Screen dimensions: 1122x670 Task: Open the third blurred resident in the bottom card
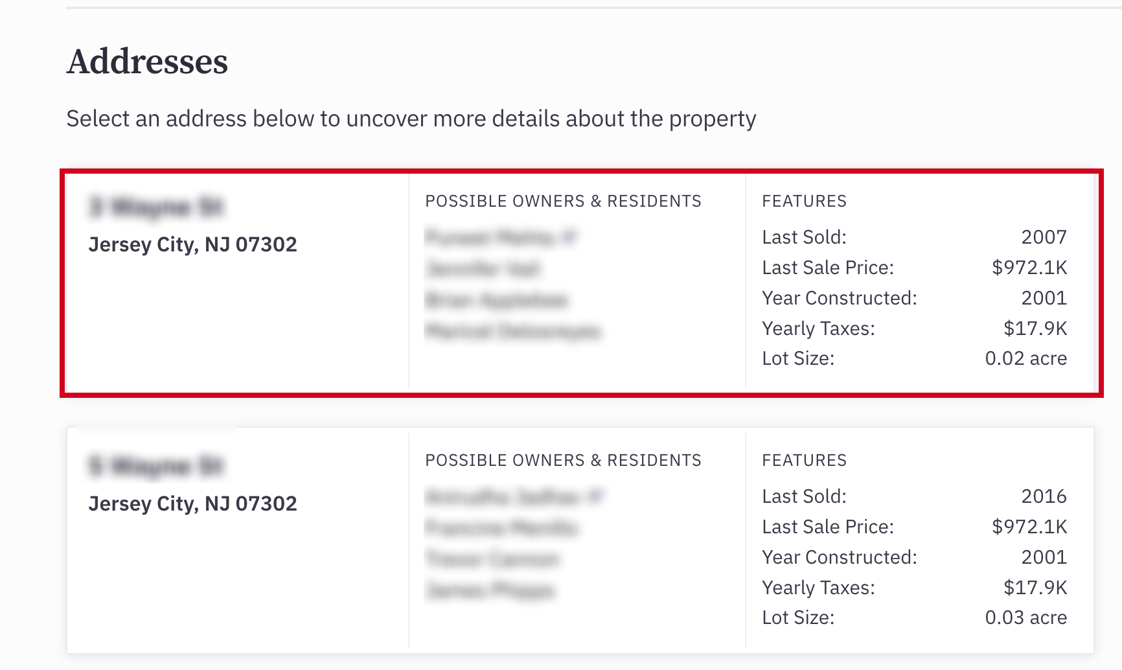[x=492, y=559]
